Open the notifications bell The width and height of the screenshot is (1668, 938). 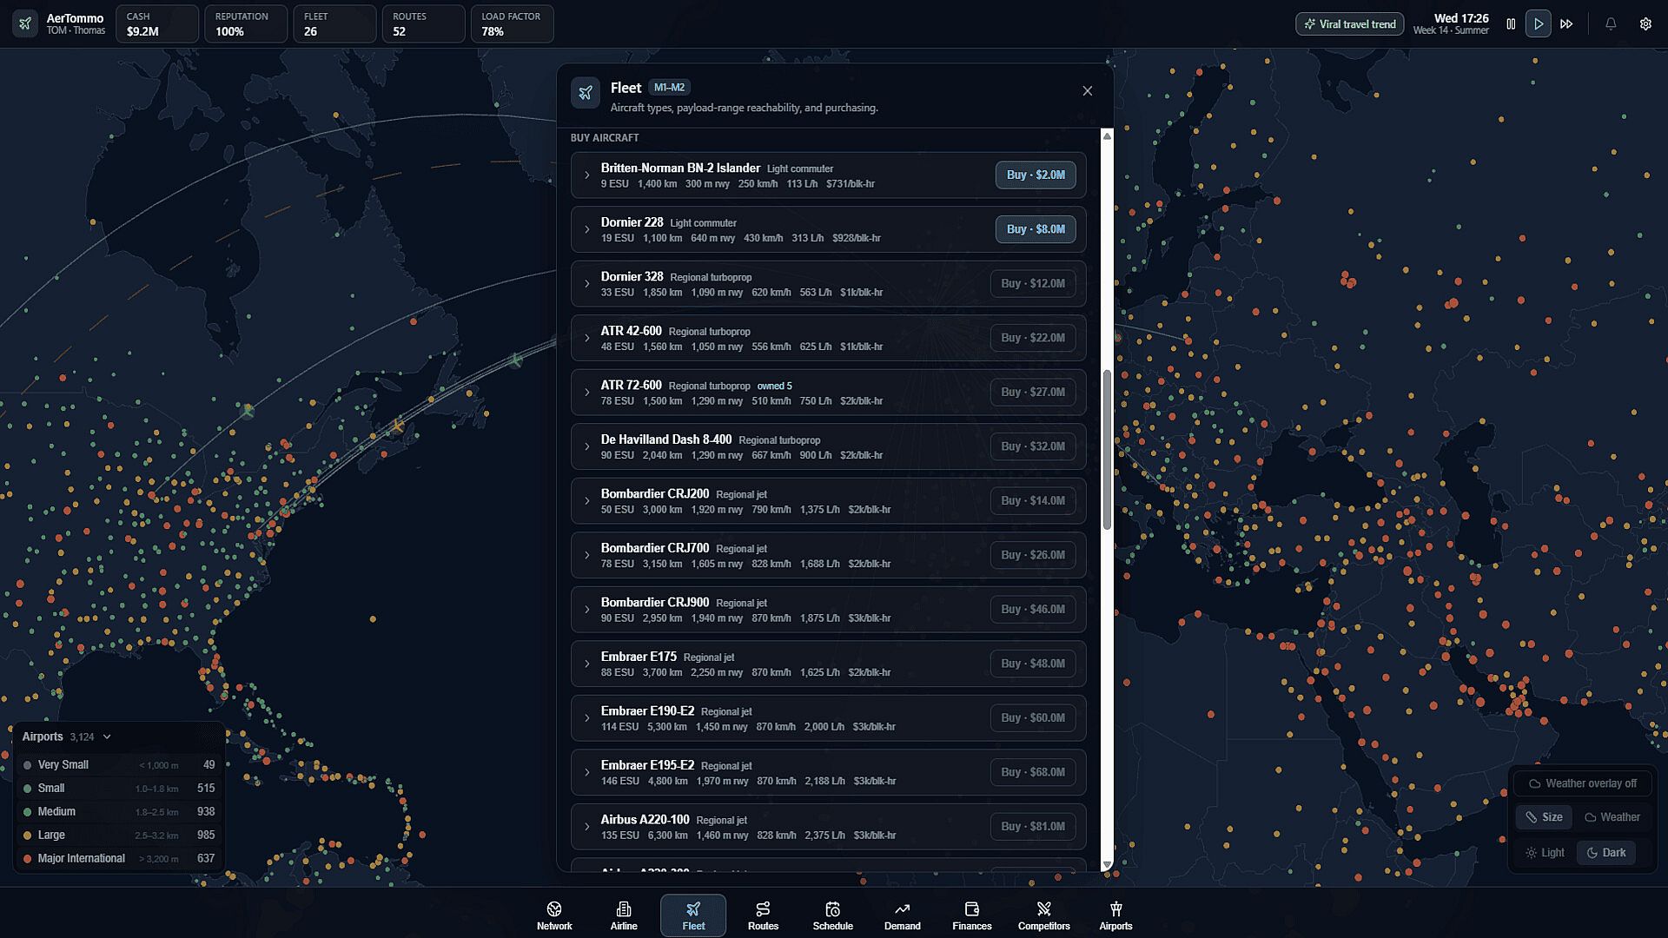1611,24
